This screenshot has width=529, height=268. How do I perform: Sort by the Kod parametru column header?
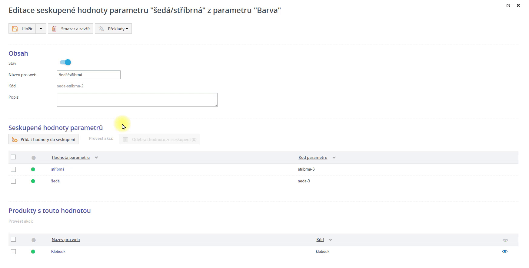tap(313, 157)
